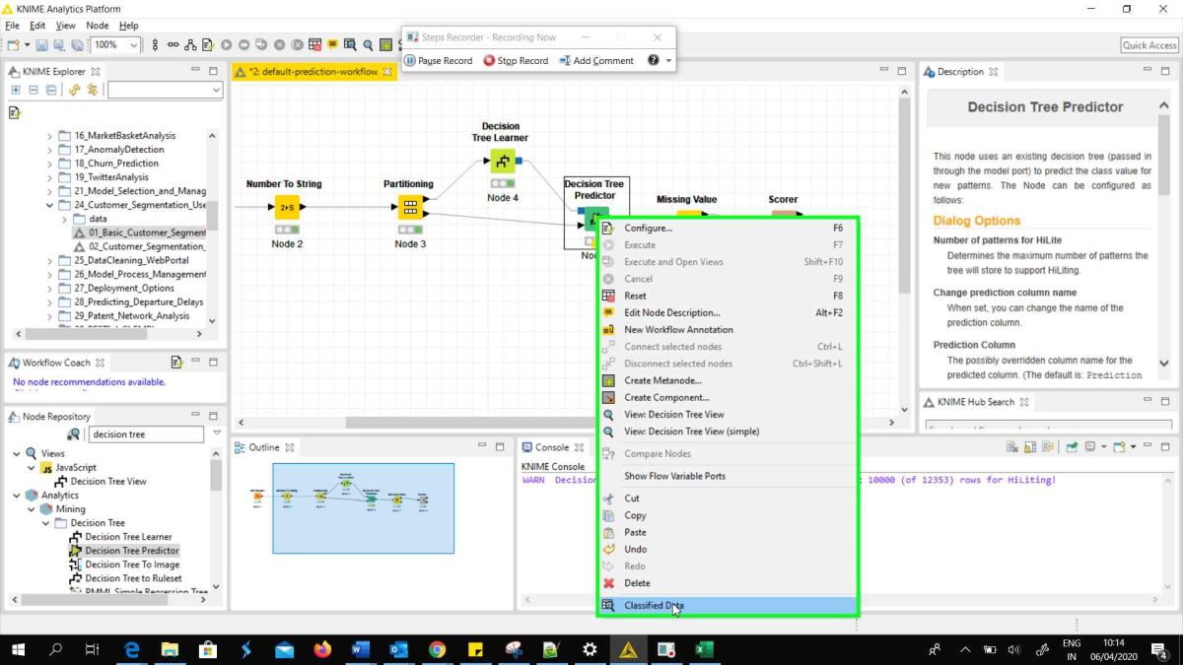Image resolution: width=1183 pixels, height=665 pixels.
Task: Open the KNIME Explorer filter combo box
Action: 166,90
